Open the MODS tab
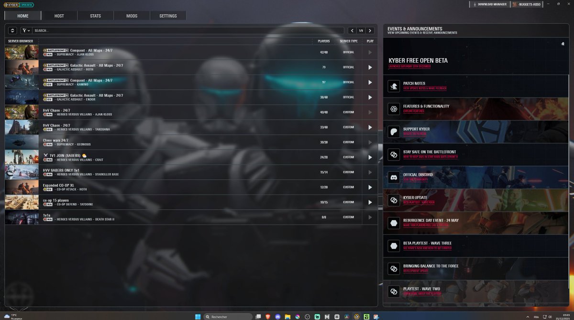 click(x=132, y=16)
